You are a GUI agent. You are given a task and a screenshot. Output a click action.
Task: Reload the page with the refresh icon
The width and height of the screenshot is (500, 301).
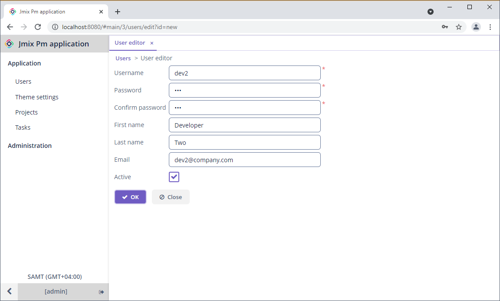tap(38, 27)
